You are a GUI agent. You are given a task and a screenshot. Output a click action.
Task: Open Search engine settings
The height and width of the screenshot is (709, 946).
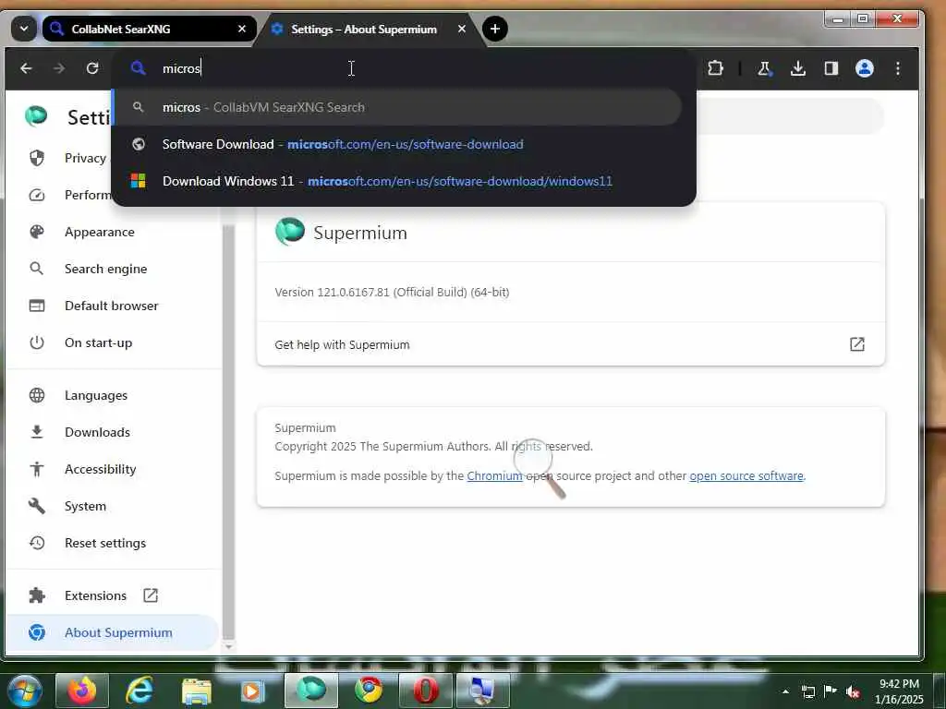[x=105, y=269]
